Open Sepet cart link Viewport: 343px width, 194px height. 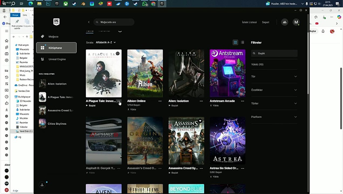pyautogui.click(x=266, y=22)
